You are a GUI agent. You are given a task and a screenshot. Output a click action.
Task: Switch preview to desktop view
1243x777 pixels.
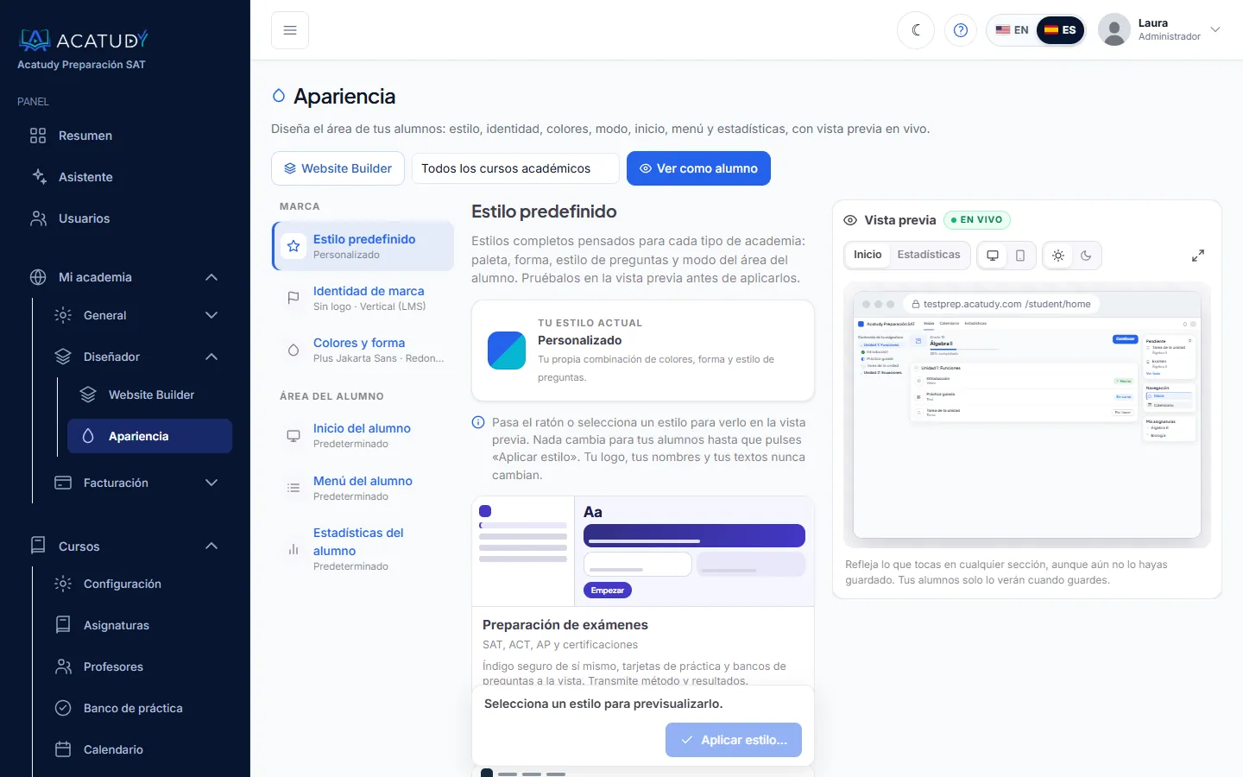coord(993,256)
